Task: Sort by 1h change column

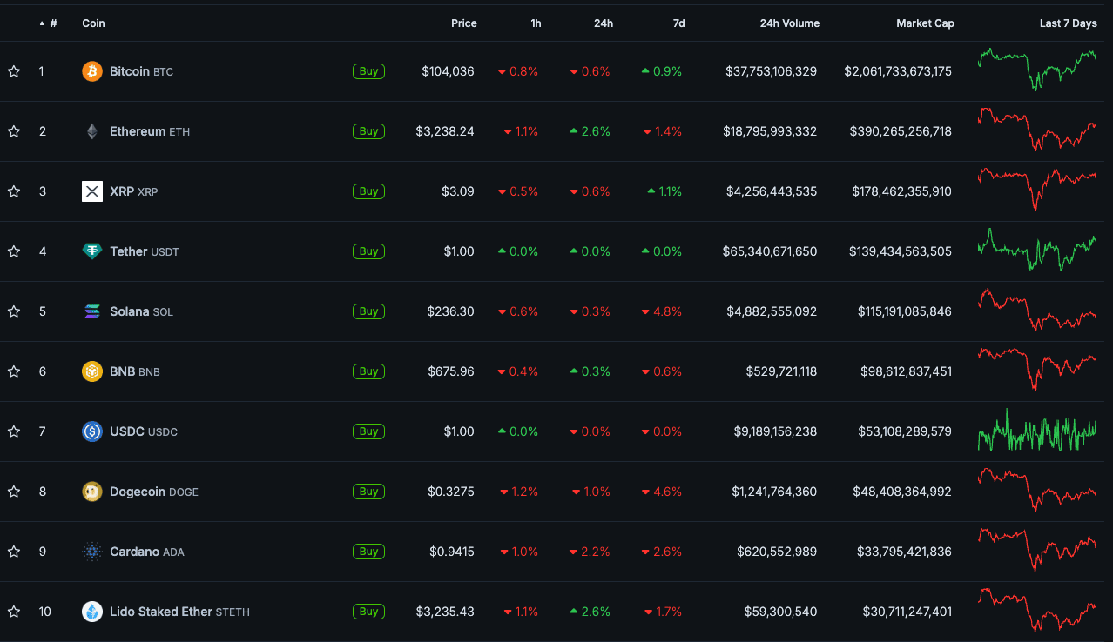Action: click(536, 23)
